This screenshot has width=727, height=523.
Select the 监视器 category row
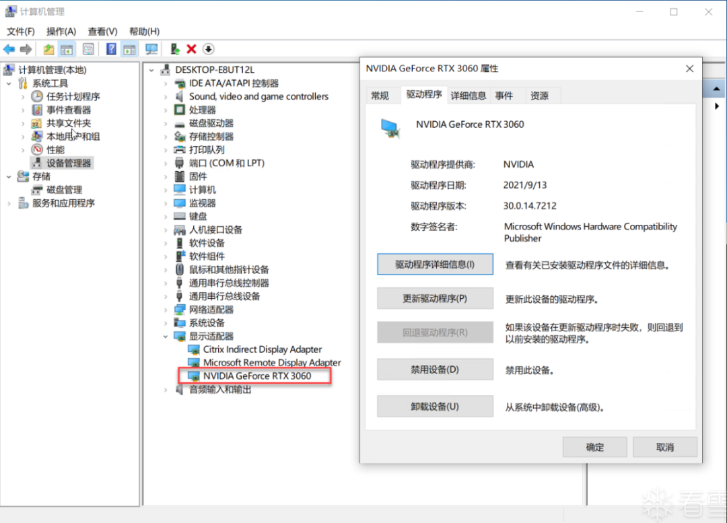click(202, 203)
